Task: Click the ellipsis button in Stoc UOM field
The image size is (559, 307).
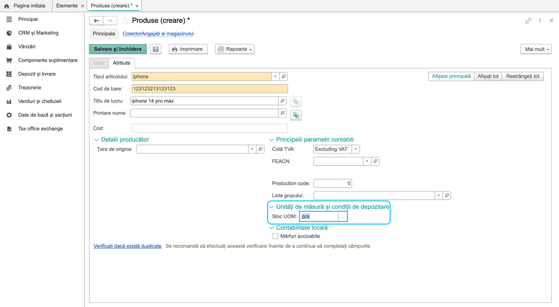Action: pyautogui.click(x=342, y=217)
